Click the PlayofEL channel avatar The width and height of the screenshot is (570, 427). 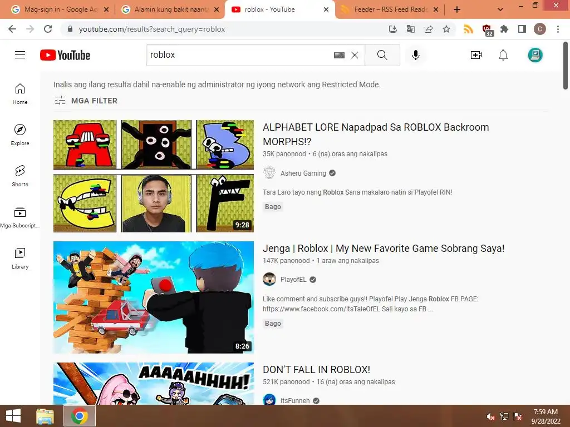(x=269, y=279)
